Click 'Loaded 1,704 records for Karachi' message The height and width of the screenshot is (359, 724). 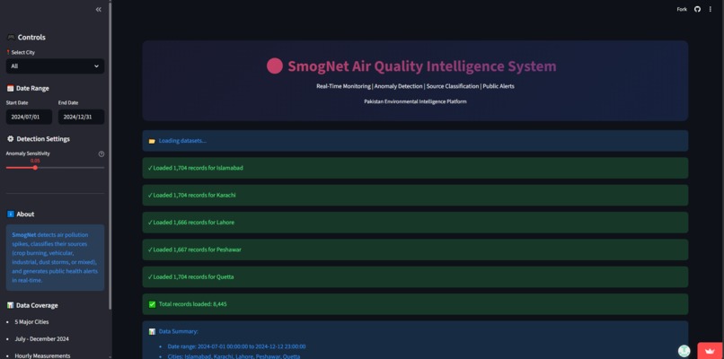415,195
